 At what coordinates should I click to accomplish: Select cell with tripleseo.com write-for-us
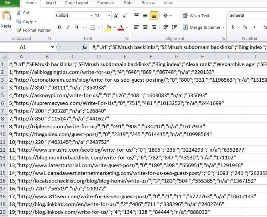tap(21, 126)
